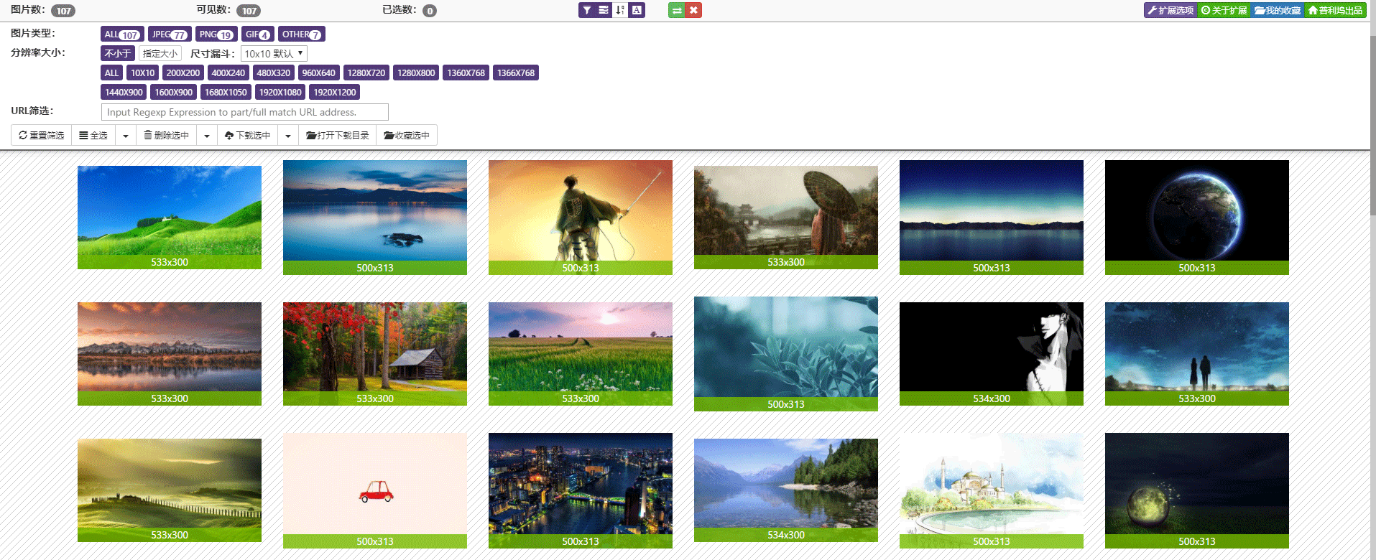
Task: Click the list layout icon in the top toolbar
Action: (x=604, y=10)
